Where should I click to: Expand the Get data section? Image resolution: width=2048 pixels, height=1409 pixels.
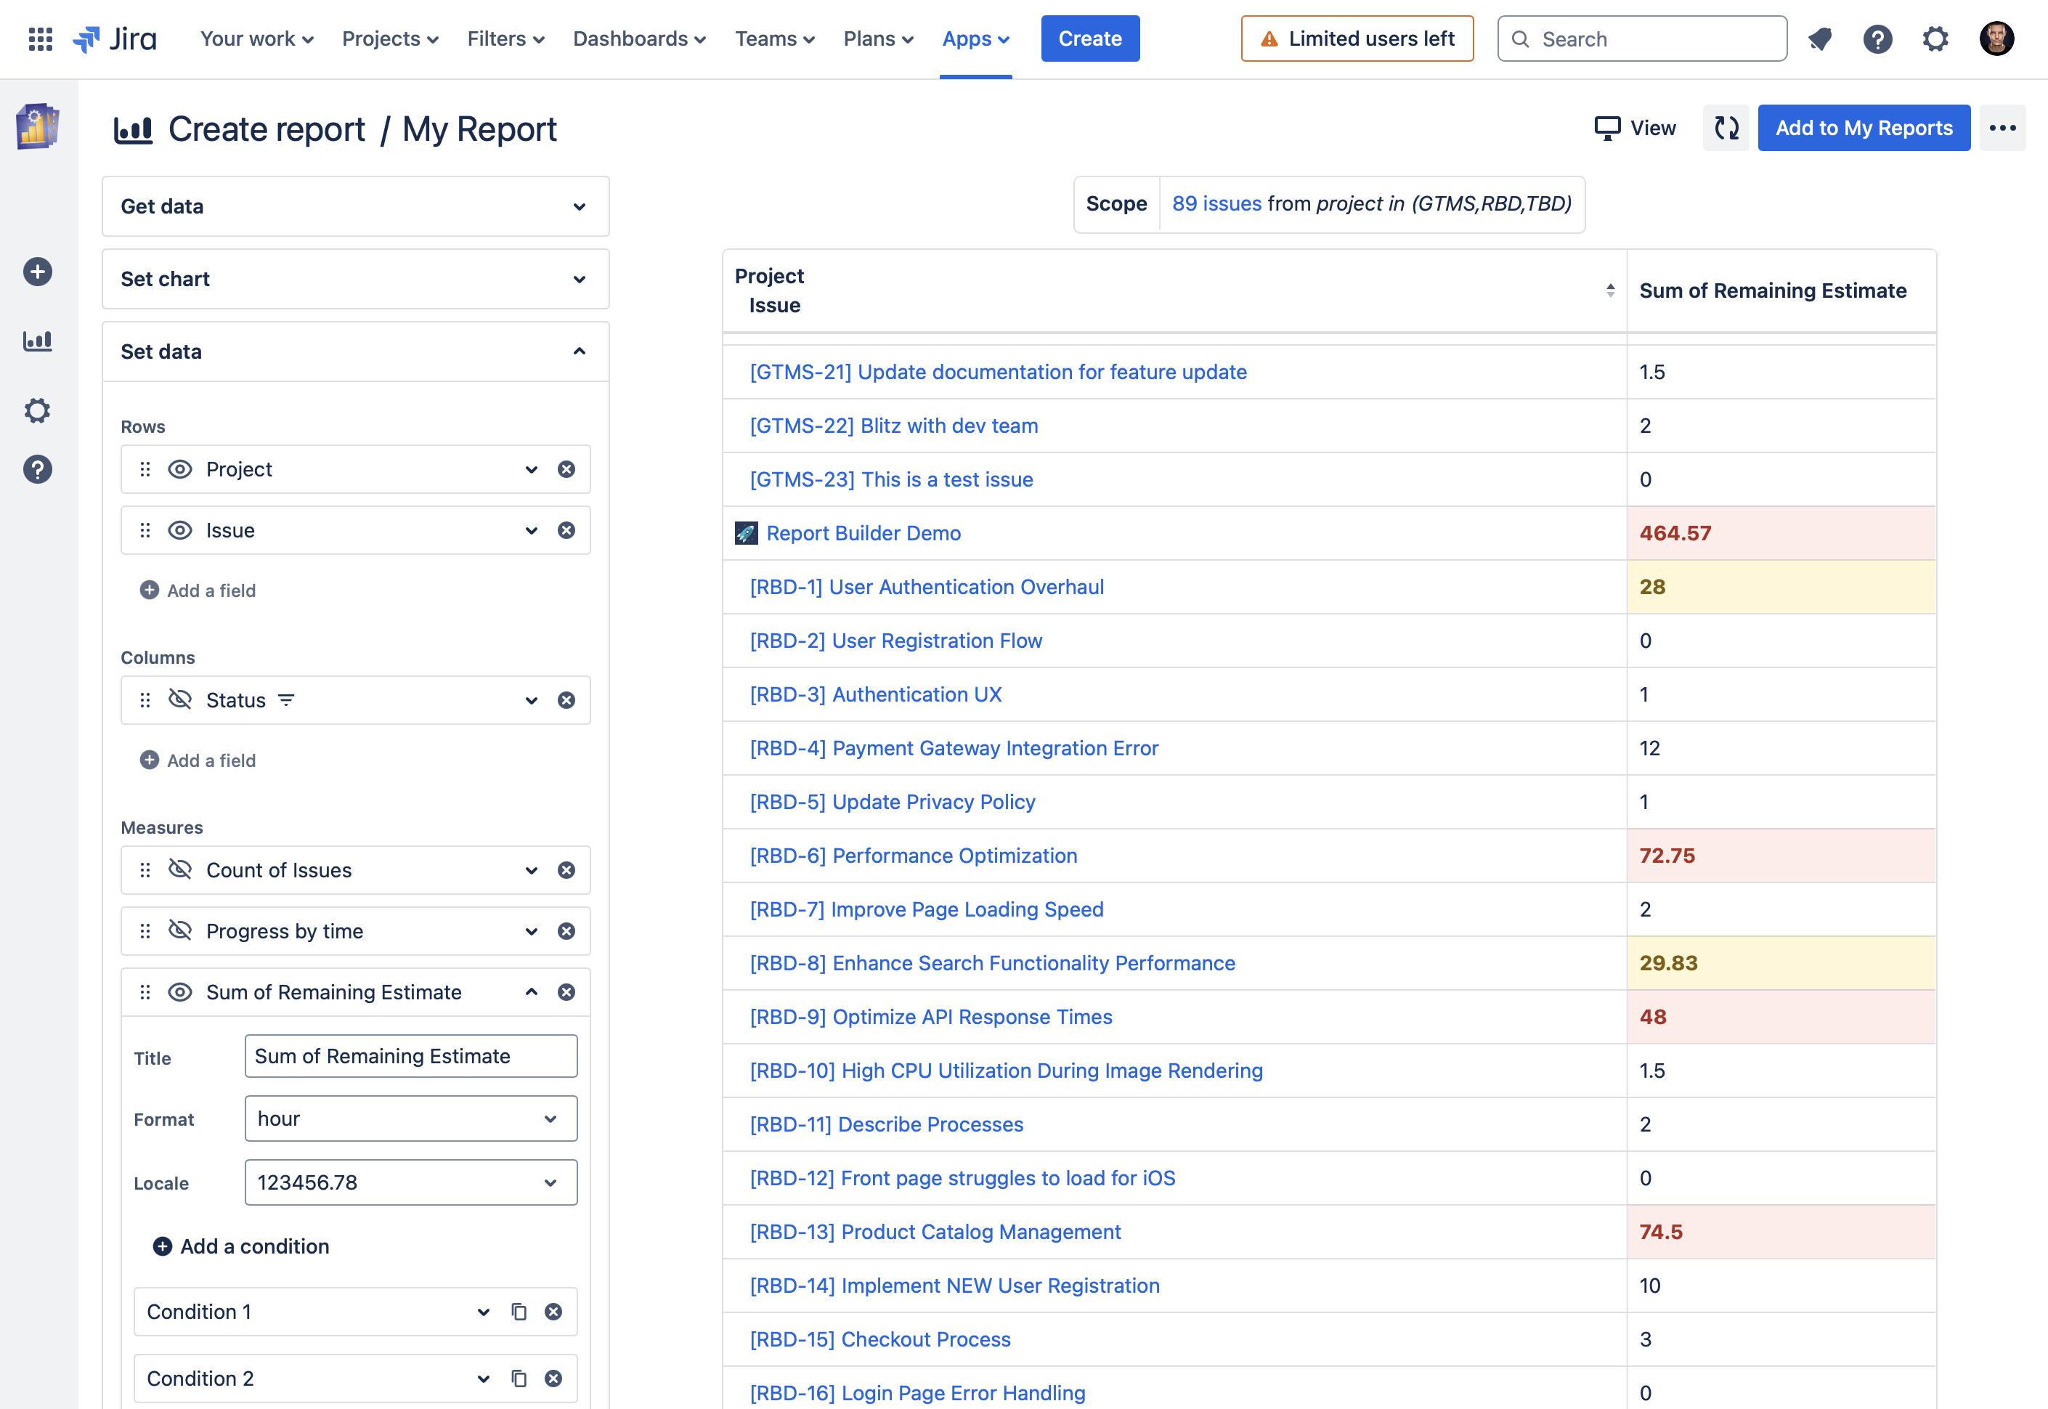pos(356,206)
